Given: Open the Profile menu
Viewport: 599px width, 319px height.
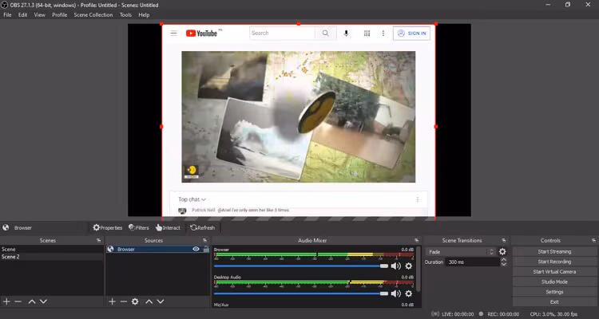Looking at the screenshot, I should click(60, 15).
